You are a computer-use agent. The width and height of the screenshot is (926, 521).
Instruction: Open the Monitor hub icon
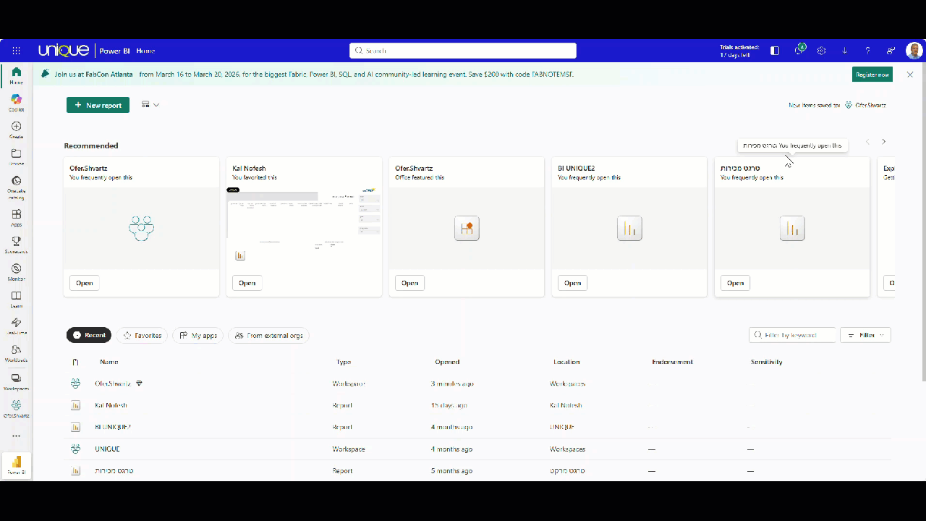click(16, 272)
